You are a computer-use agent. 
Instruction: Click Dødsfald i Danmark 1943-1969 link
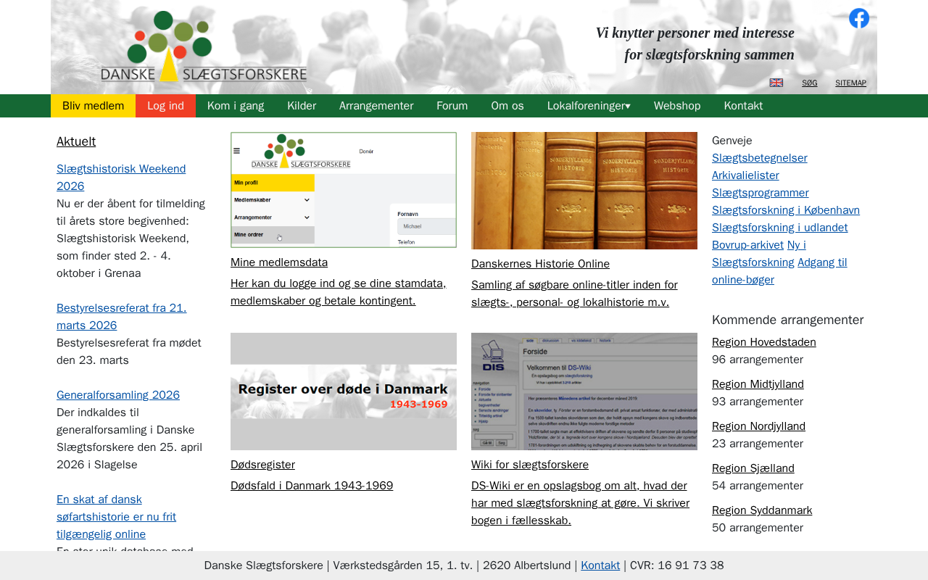pyautogui.click(x=312, y=486)
